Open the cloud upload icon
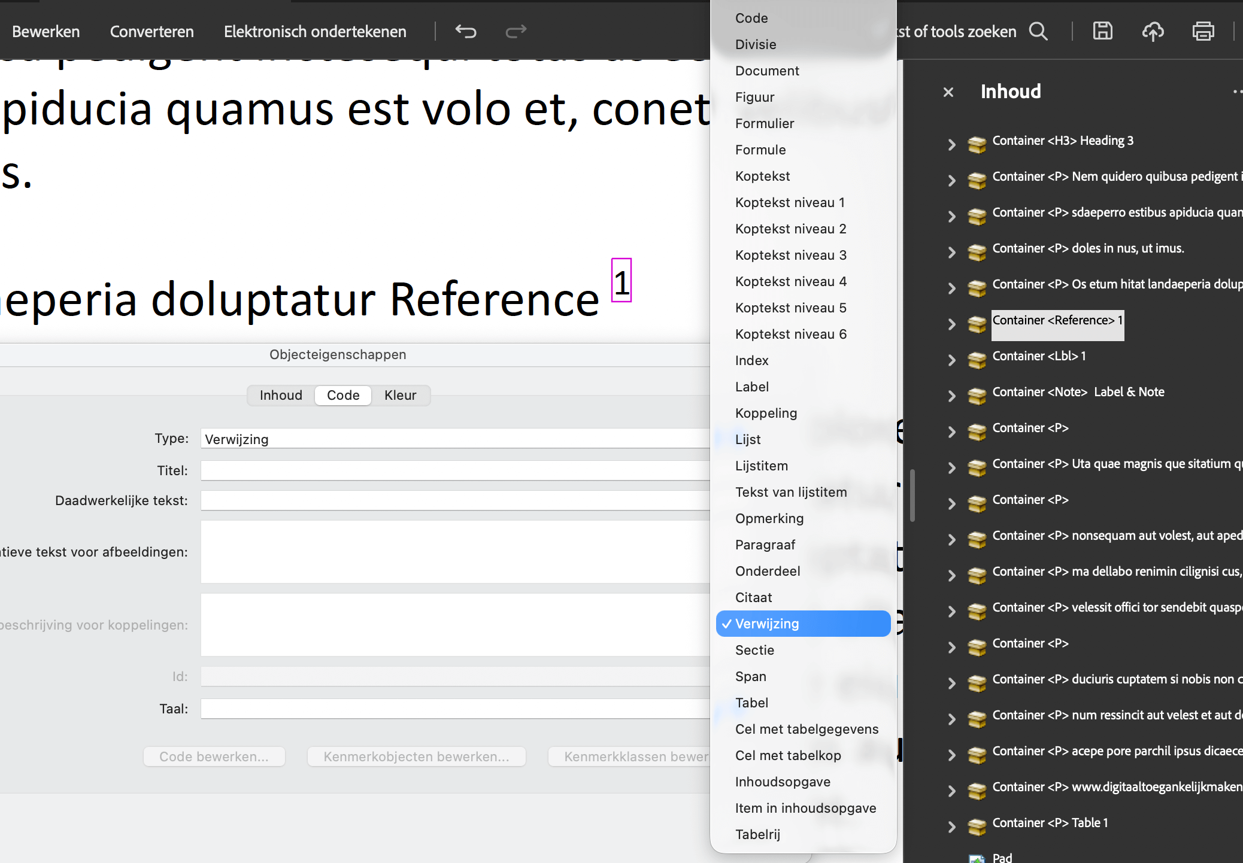 coord(1153,31)
